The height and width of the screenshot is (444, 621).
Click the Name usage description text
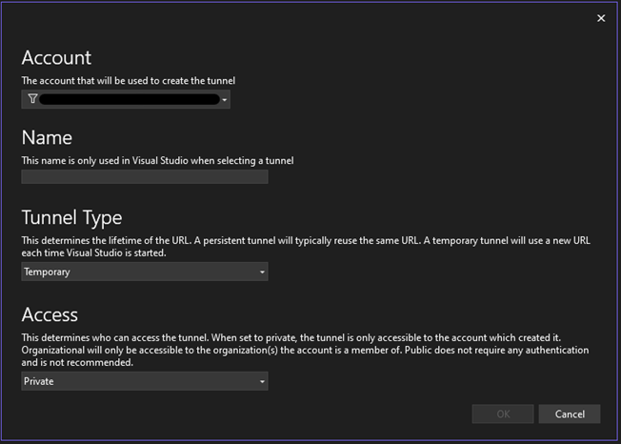(x=157, y=160)
